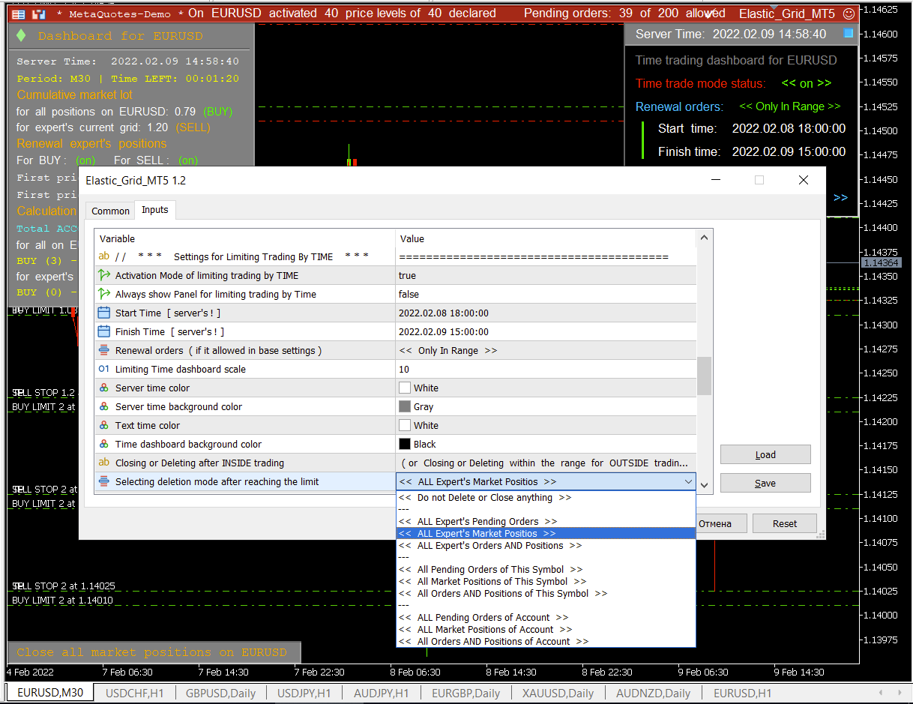Edit Start Time value 2022.02.08 18:00:00
Image resolution: width=913 pixels, height=704 pixels.
546,313
